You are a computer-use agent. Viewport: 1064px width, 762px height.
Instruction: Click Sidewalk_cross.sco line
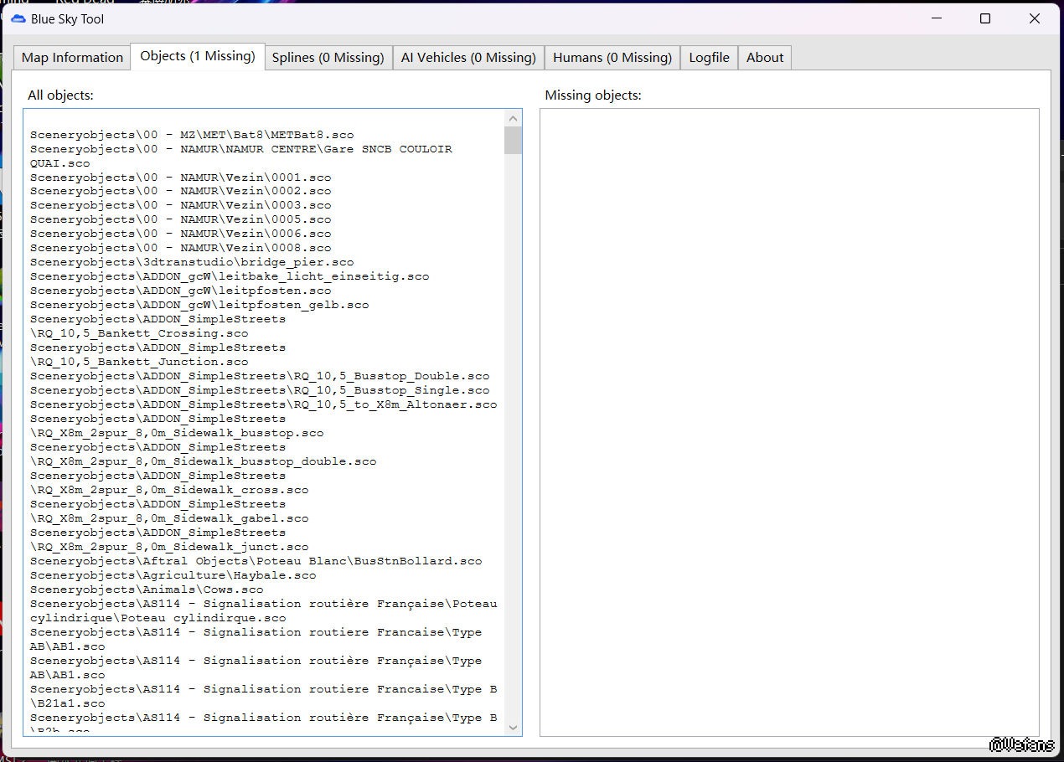(x=169, y=491)
